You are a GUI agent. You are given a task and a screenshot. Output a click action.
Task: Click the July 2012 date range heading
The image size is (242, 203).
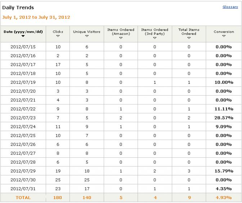click(x=36, y=17)
